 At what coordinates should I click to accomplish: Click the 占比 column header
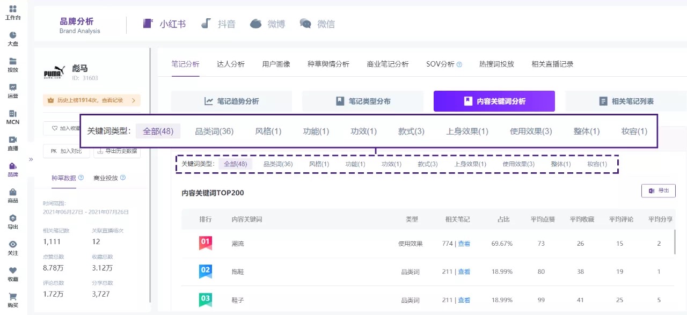503,219
